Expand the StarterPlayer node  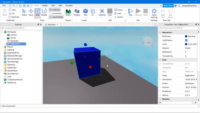2,71
